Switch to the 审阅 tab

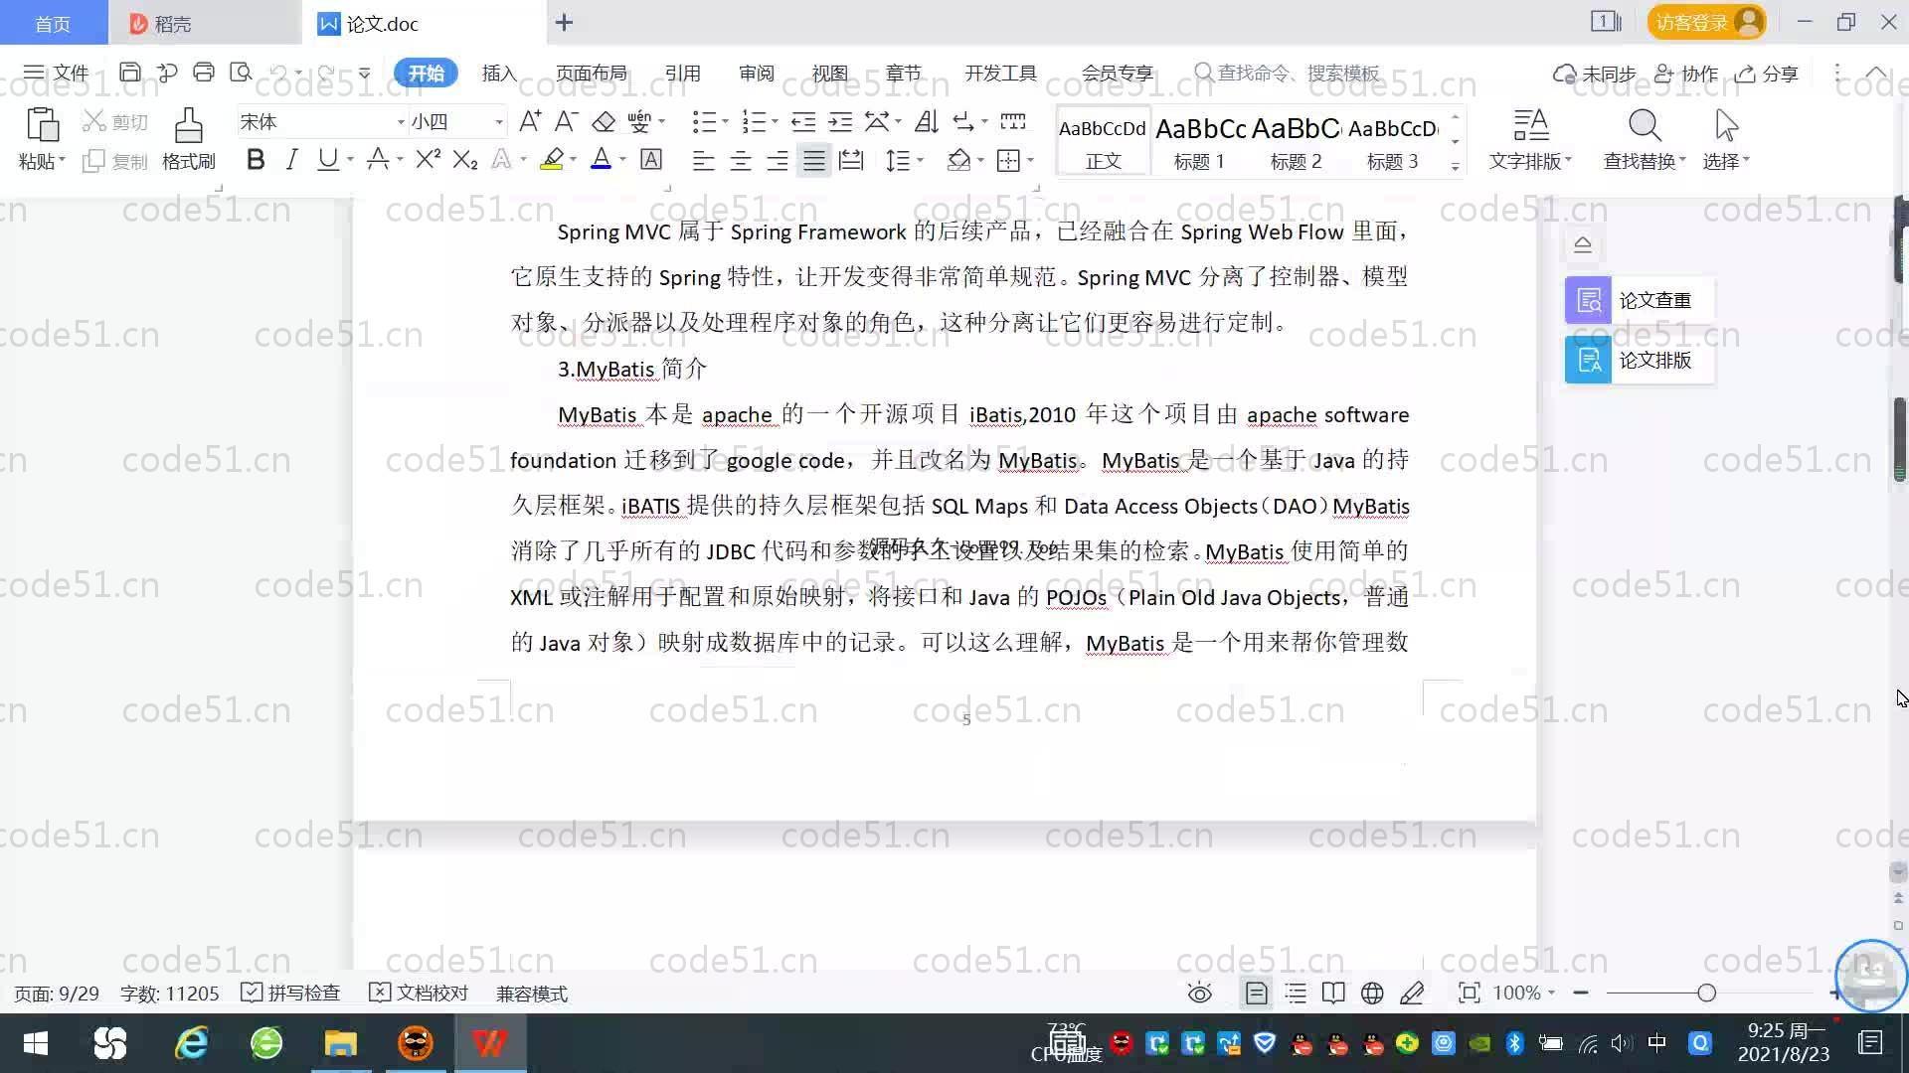point(756,73)
